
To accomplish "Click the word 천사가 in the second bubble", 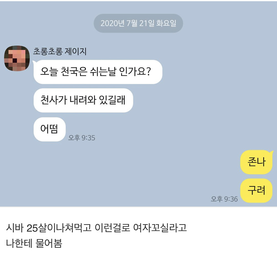I will coord(54,100).
